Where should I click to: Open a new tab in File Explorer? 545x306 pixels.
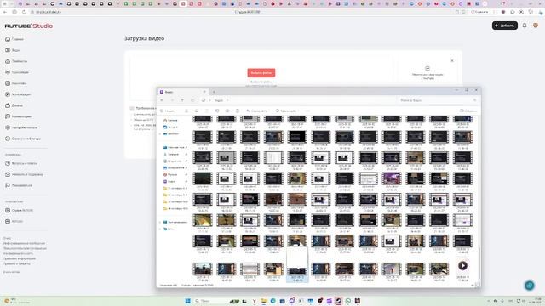pos(214,92)
